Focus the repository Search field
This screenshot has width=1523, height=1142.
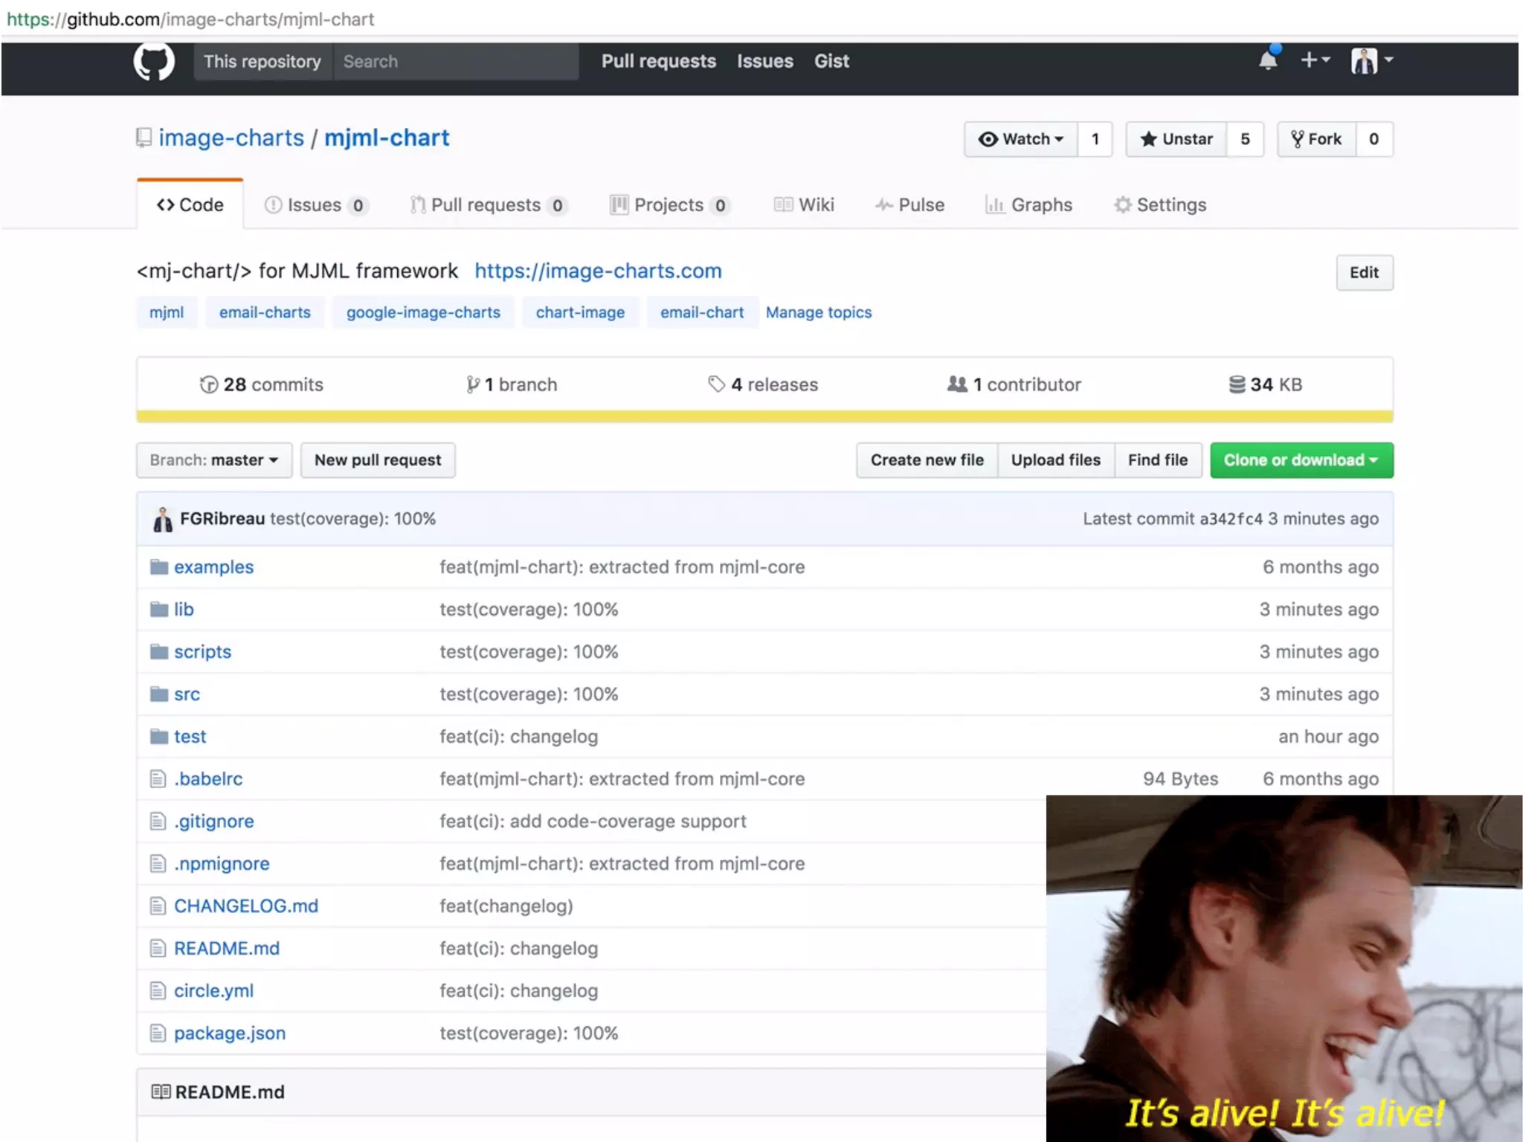click(455, 62)
